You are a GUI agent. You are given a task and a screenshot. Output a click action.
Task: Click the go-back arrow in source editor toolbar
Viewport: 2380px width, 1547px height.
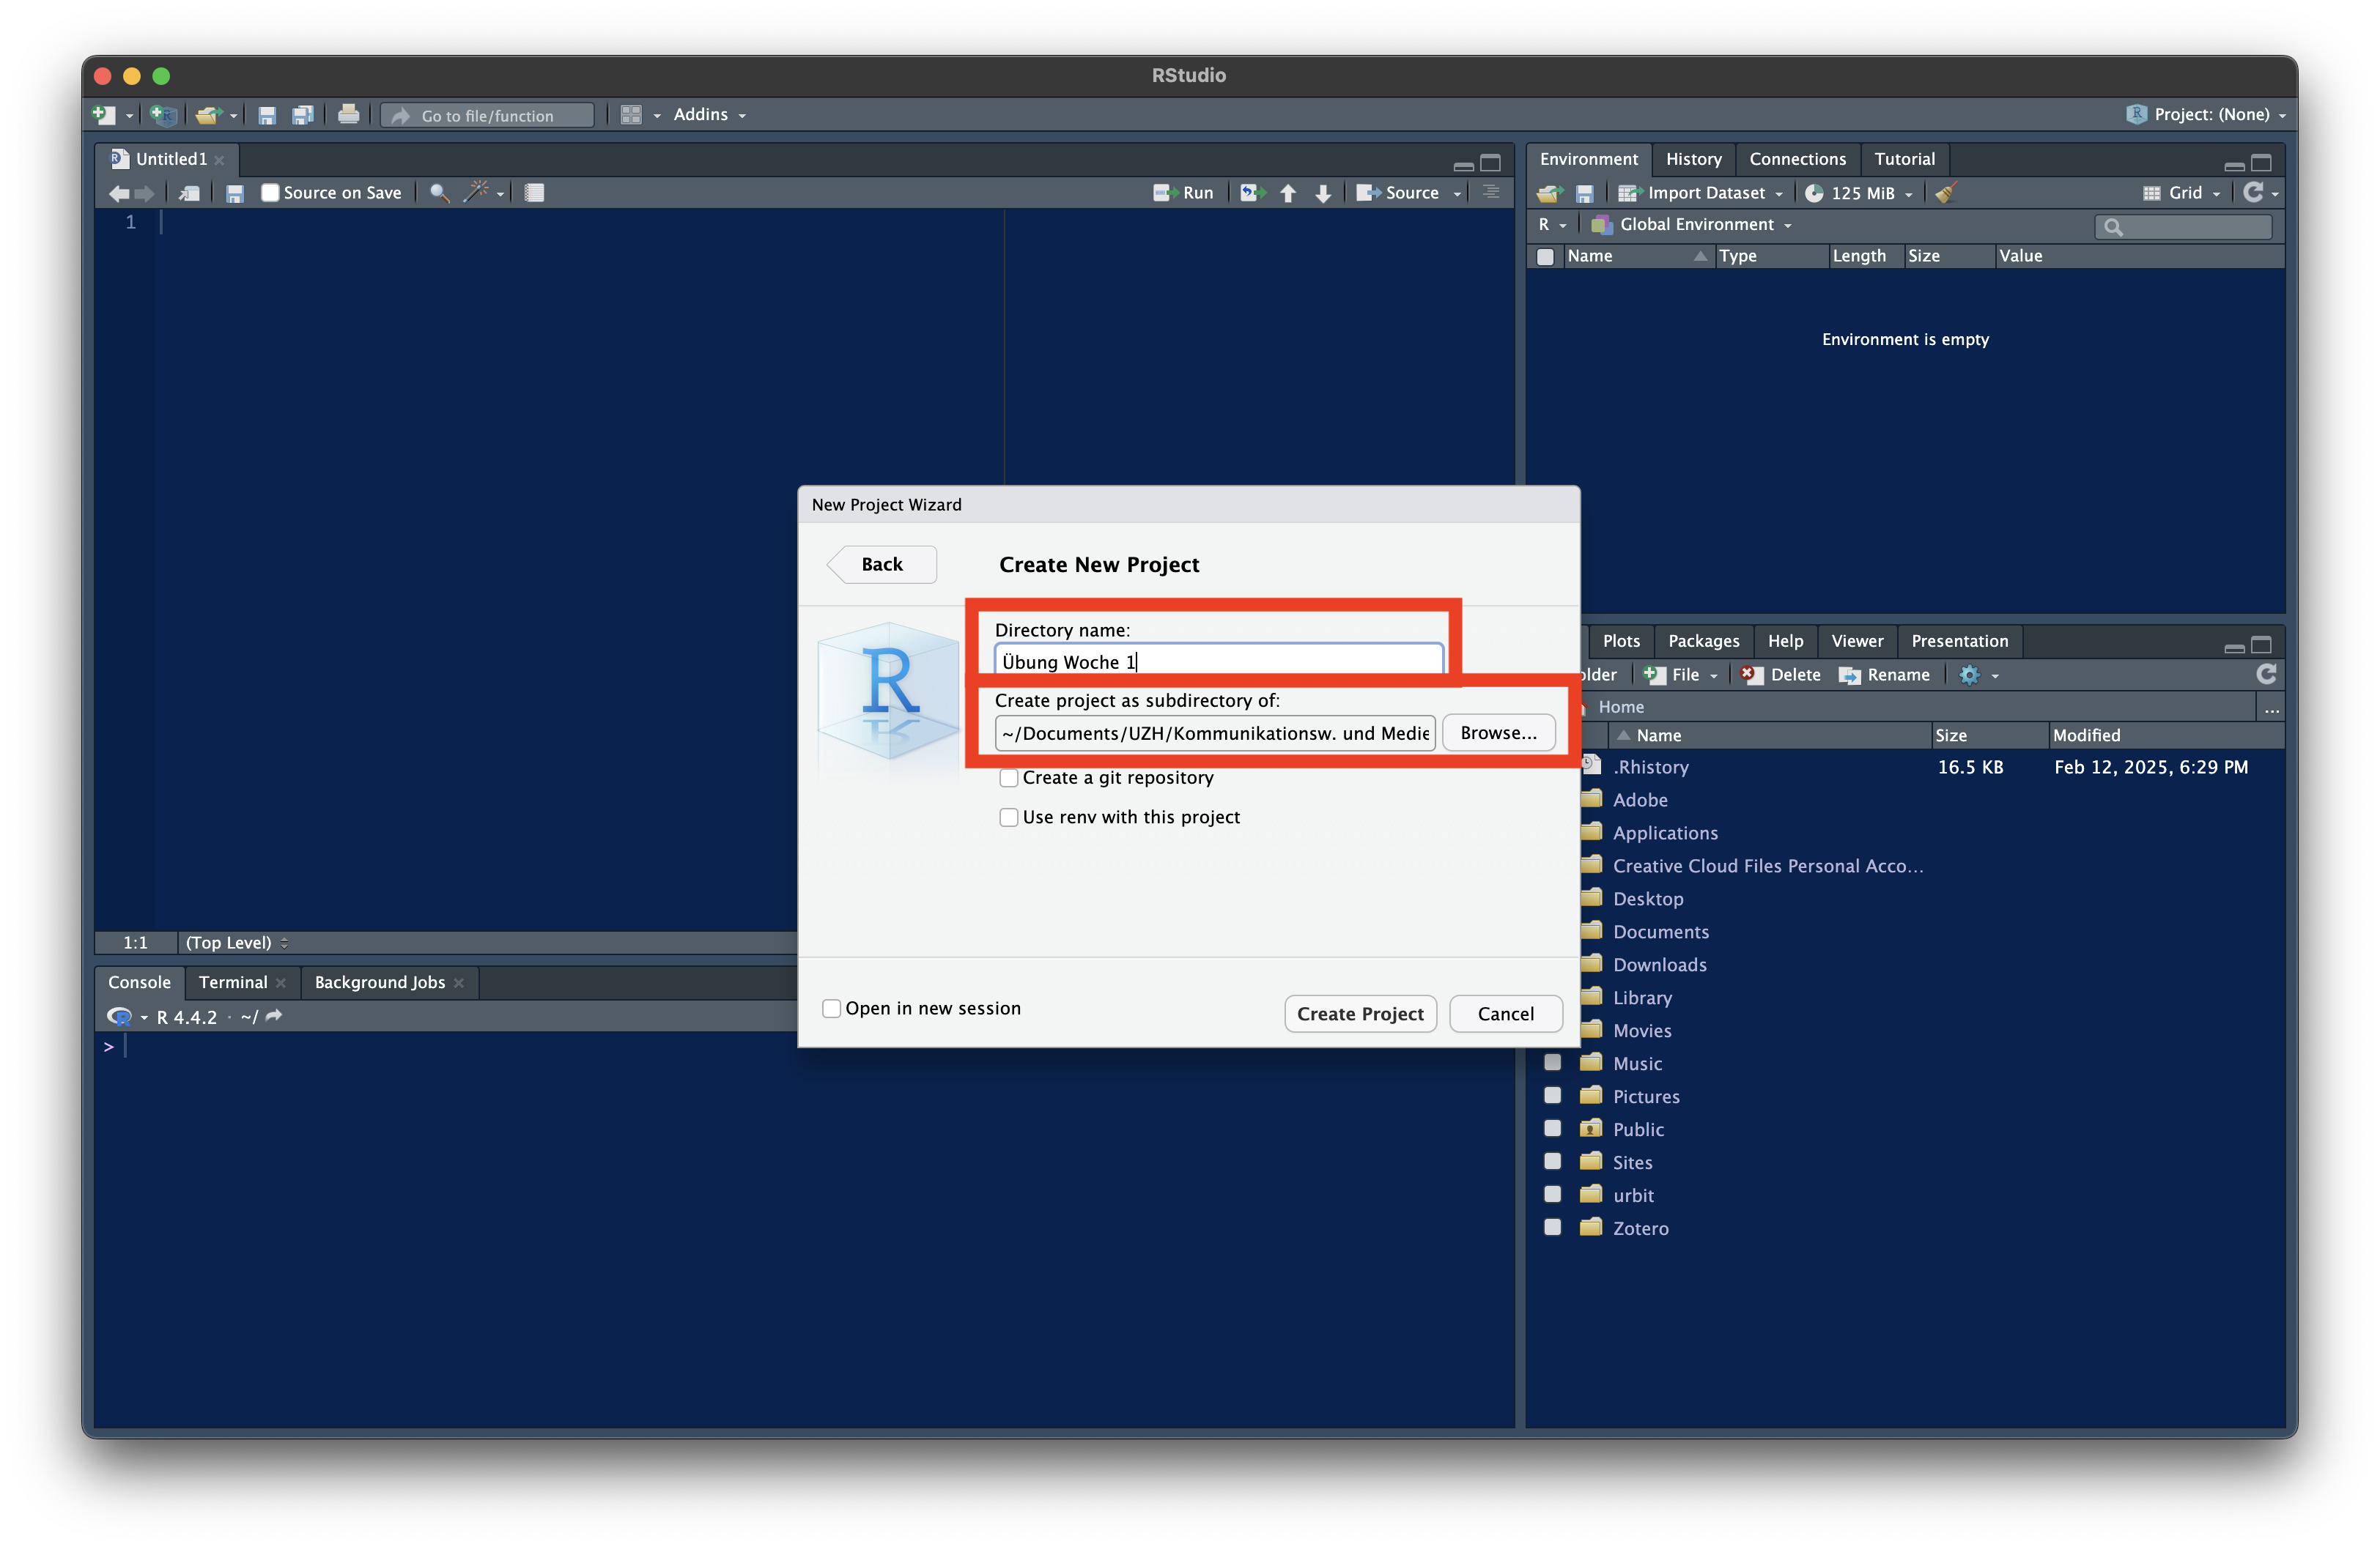pos(119,193)
